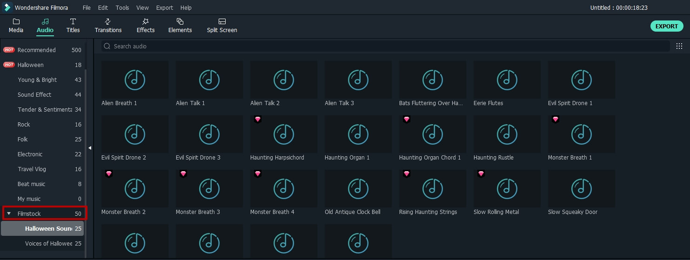690x260 pixels.
Task: Open the Split Screen icon
Action: 222,22
